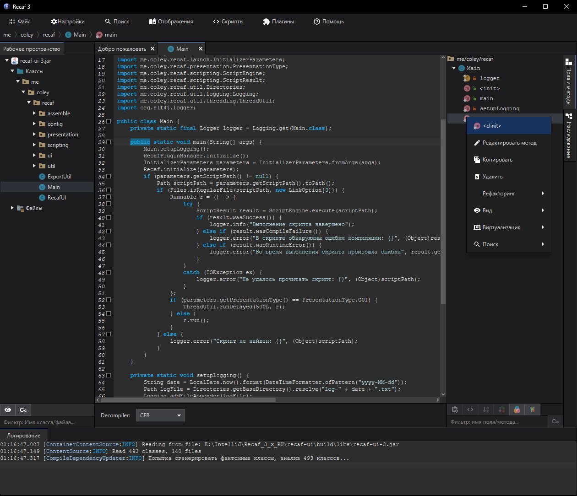Screen dimensions: 577x496
Task: Click the setupLogging method icon in outline
Action: [x=467, y=108]
